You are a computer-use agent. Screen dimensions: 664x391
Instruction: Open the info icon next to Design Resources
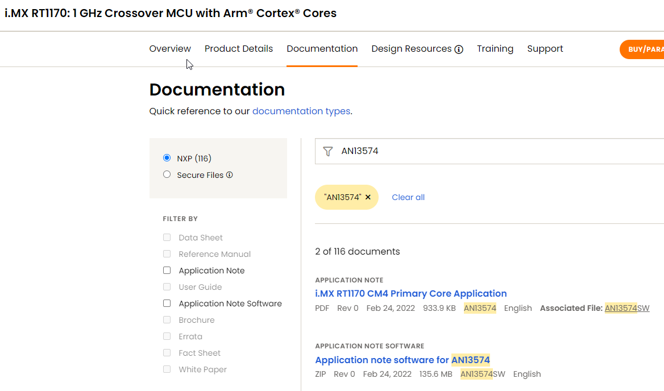pyautogui.click(x=459, y=49)
